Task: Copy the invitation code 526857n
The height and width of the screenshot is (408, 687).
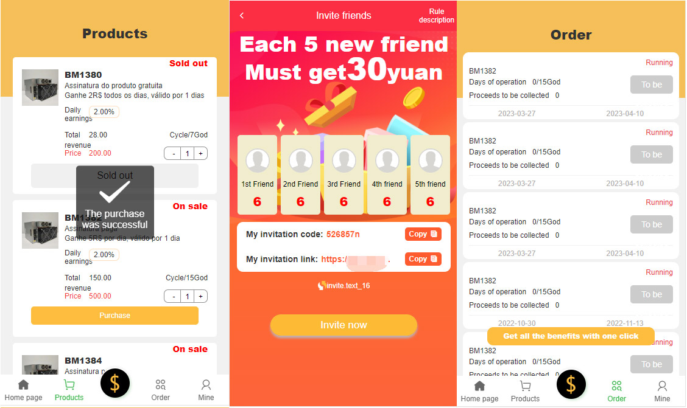Action: (x=423, y=234)
